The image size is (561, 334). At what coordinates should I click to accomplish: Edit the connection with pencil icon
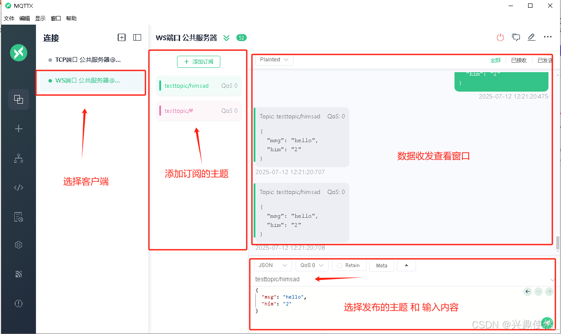click(x=532, y=37)
